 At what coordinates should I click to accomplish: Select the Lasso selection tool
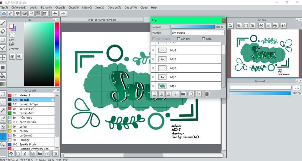3,102
